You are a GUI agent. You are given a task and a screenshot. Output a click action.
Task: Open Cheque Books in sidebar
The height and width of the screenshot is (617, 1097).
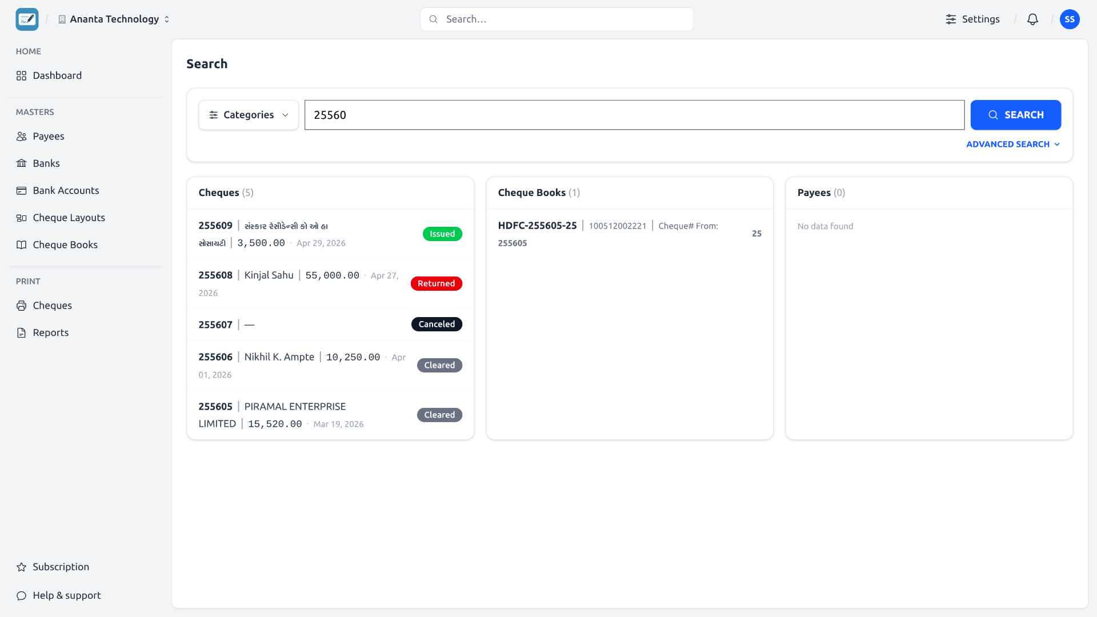tap(86, 245)
